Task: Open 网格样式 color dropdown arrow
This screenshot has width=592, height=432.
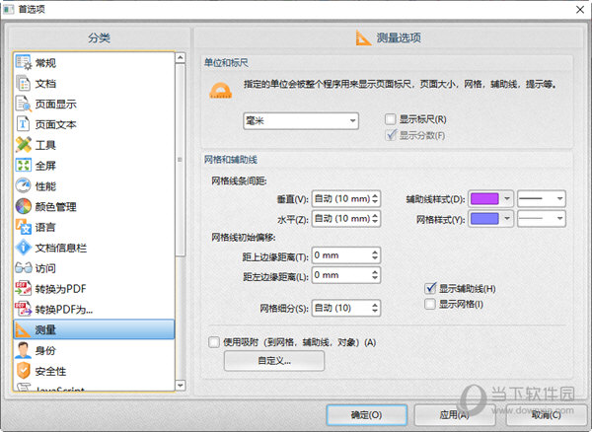Action: [507, 218]
